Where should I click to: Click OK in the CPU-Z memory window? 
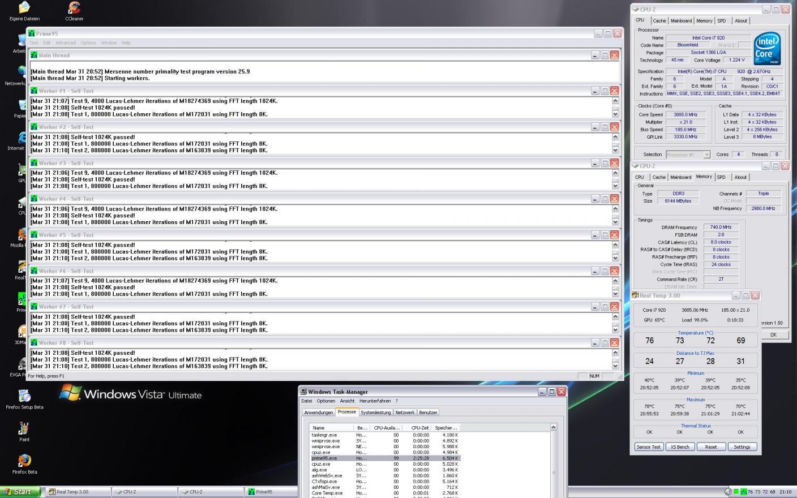point(773,334)
